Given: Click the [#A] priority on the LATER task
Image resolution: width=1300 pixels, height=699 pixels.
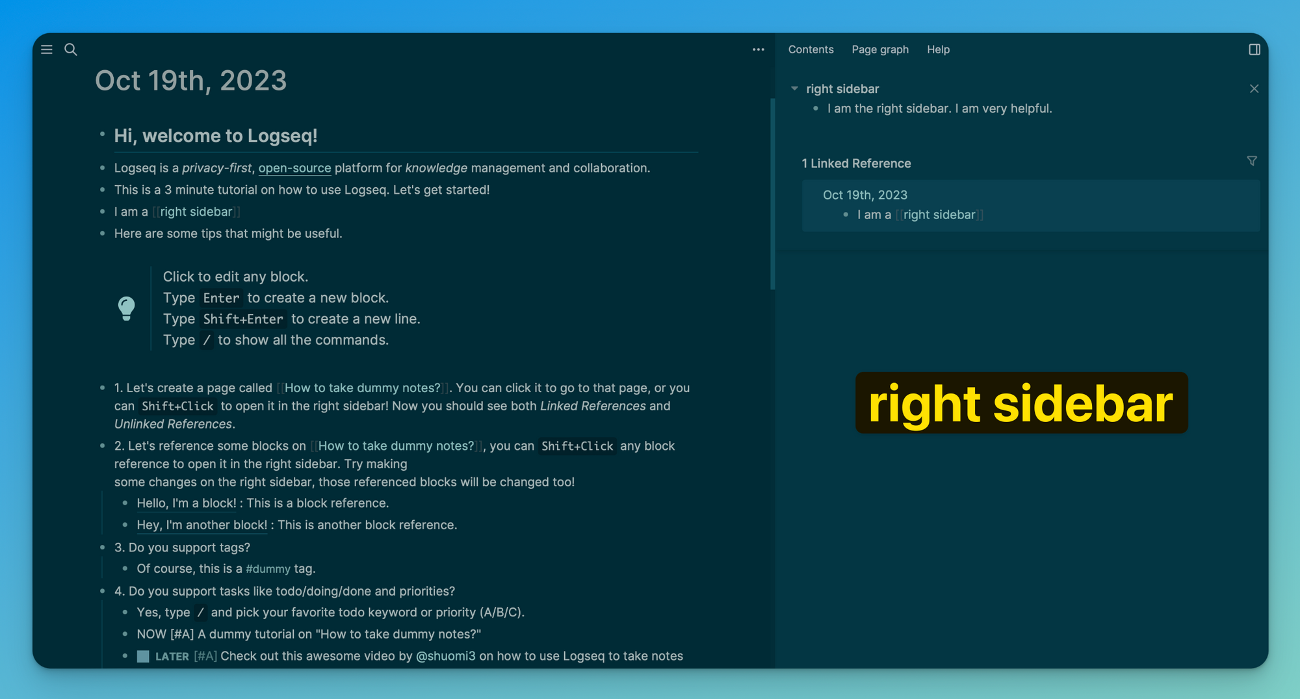Looking at the screenshot, I should (x=205, y=657).
